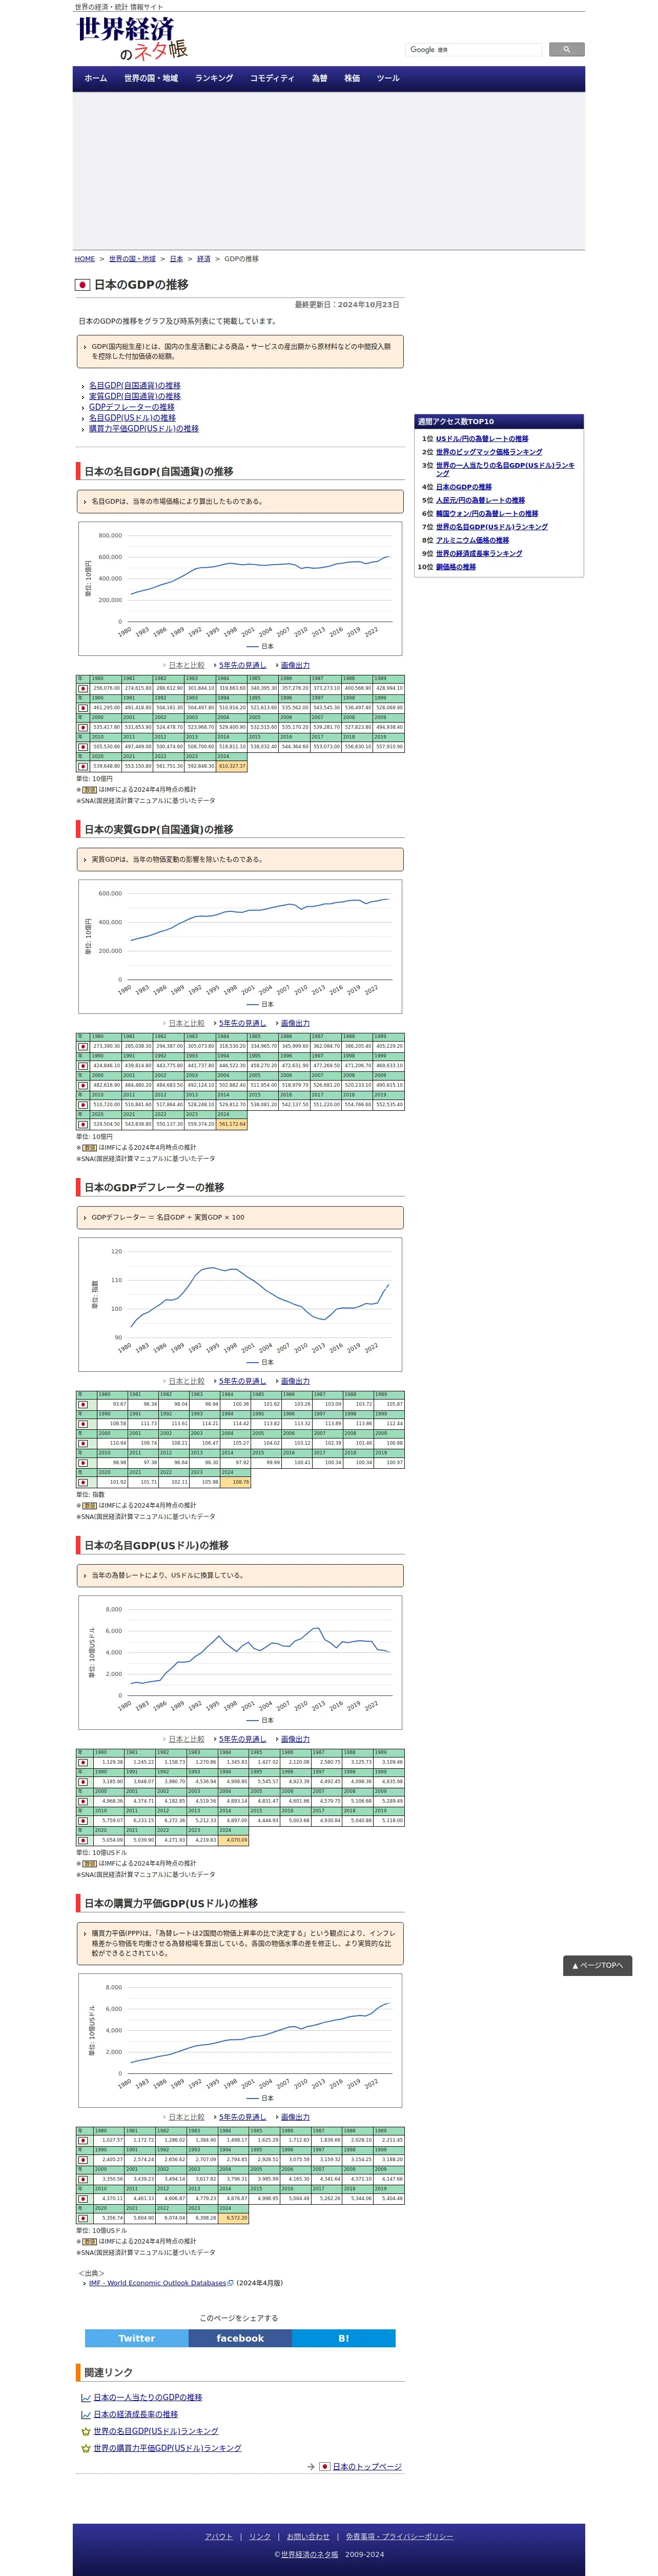The width and height of the screenshot is (658, 2576).
Task: Open 世界のビッグマック価格ランキング link
Action: point(489,452)
